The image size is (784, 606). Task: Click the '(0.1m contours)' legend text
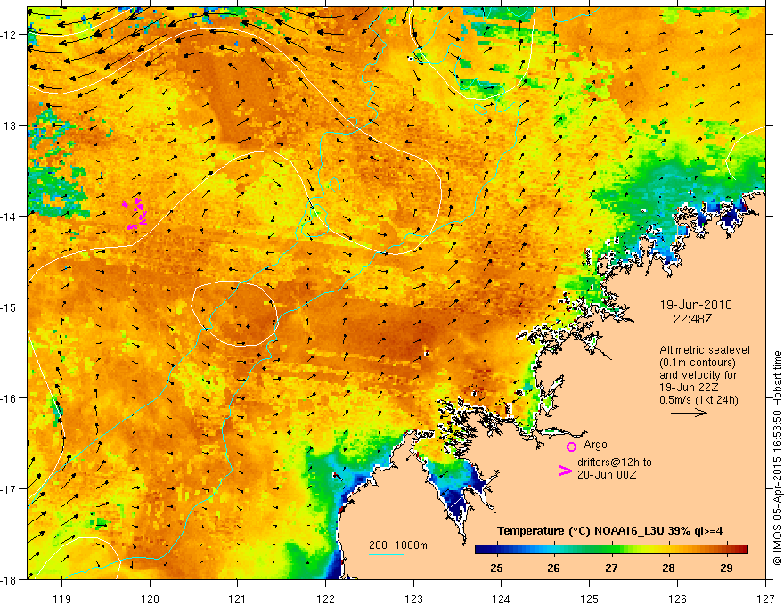pyautogui.click(x=698, y=363)
